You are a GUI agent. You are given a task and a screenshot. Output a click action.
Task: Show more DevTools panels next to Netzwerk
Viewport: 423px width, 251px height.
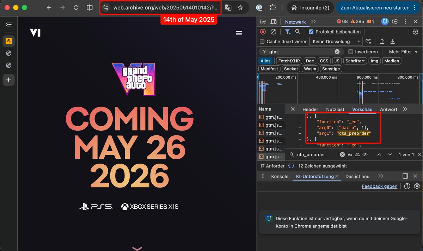coord(313,22)
